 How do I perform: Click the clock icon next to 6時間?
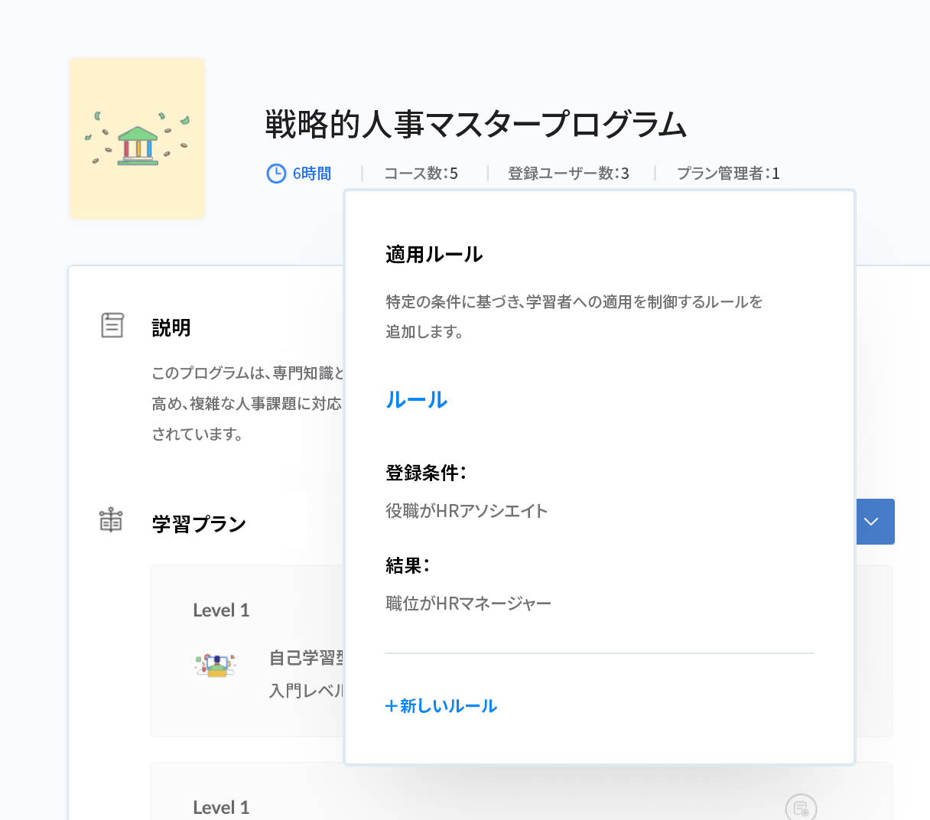tap(275, 174)
